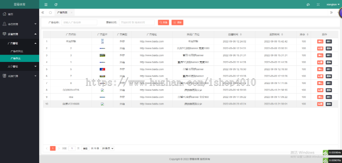
Task: Open the 更新时间 date range field
Action: [137, 22]
